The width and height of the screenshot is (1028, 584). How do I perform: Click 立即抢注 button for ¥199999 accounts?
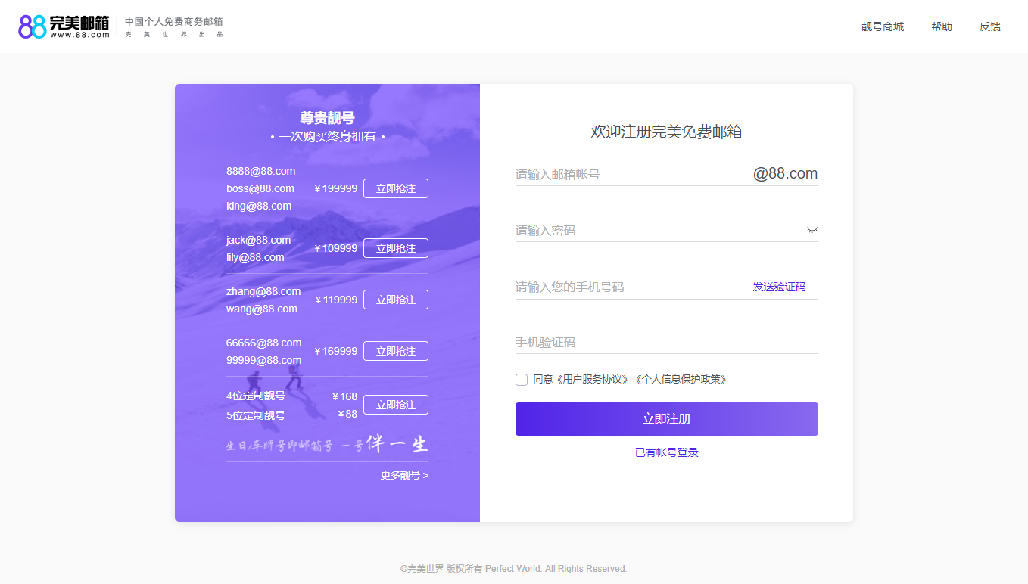(396, 188)
